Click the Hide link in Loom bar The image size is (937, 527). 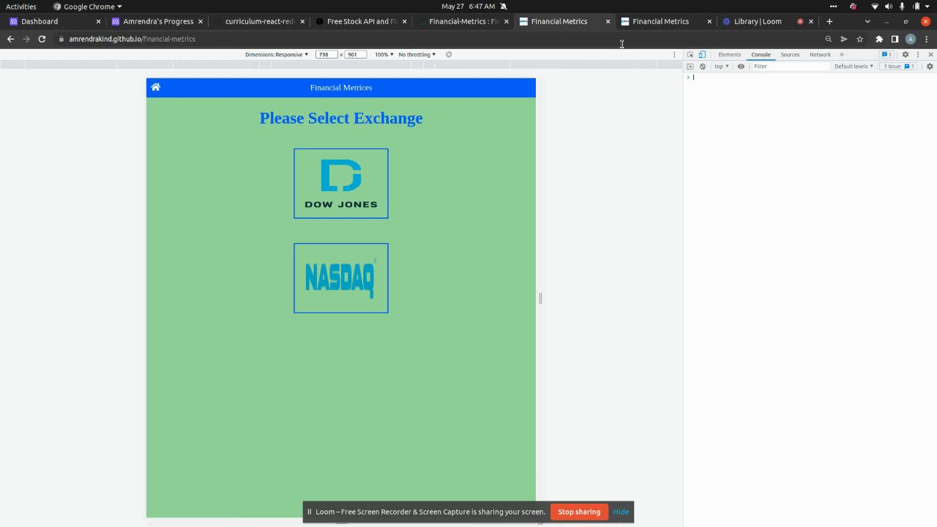pos(621,512)
